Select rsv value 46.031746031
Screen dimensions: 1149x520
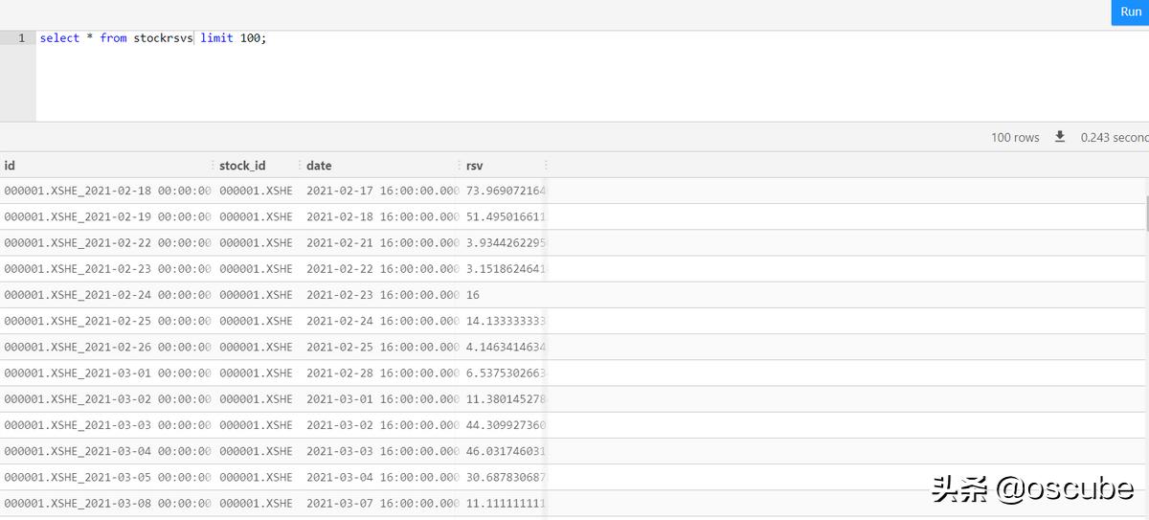point(506,451)
